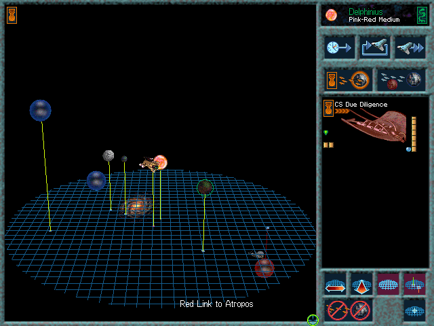Select the green-circled dark planet

[x=205, y=187]
